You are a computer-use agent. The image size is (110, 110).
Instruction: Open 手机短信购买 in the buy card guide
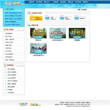[9, 34]
